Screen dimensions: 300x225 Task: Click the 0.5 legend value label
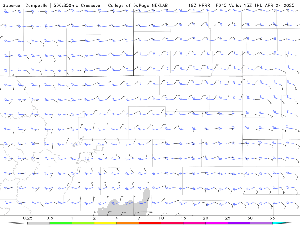50,218
